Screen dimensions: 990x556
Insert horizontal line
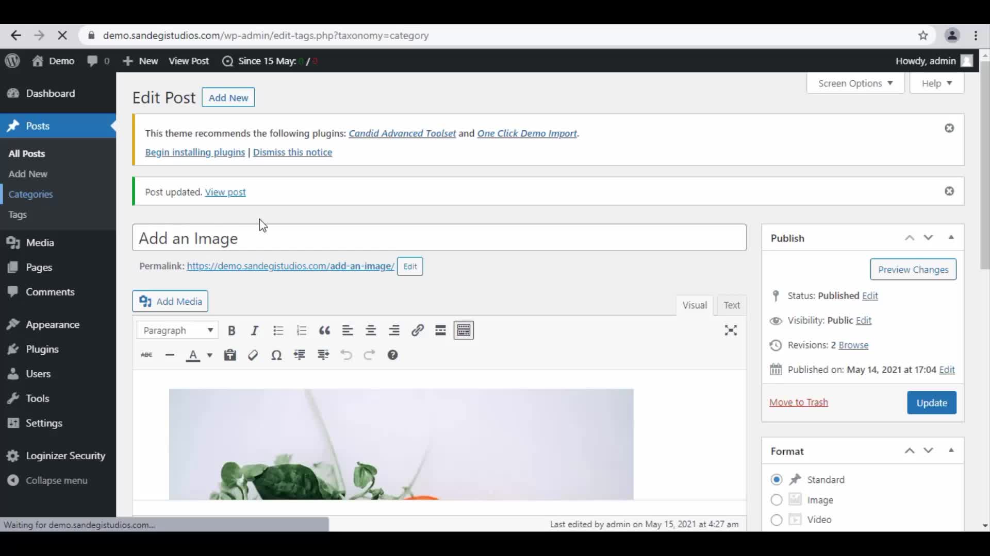click(170, 355)
